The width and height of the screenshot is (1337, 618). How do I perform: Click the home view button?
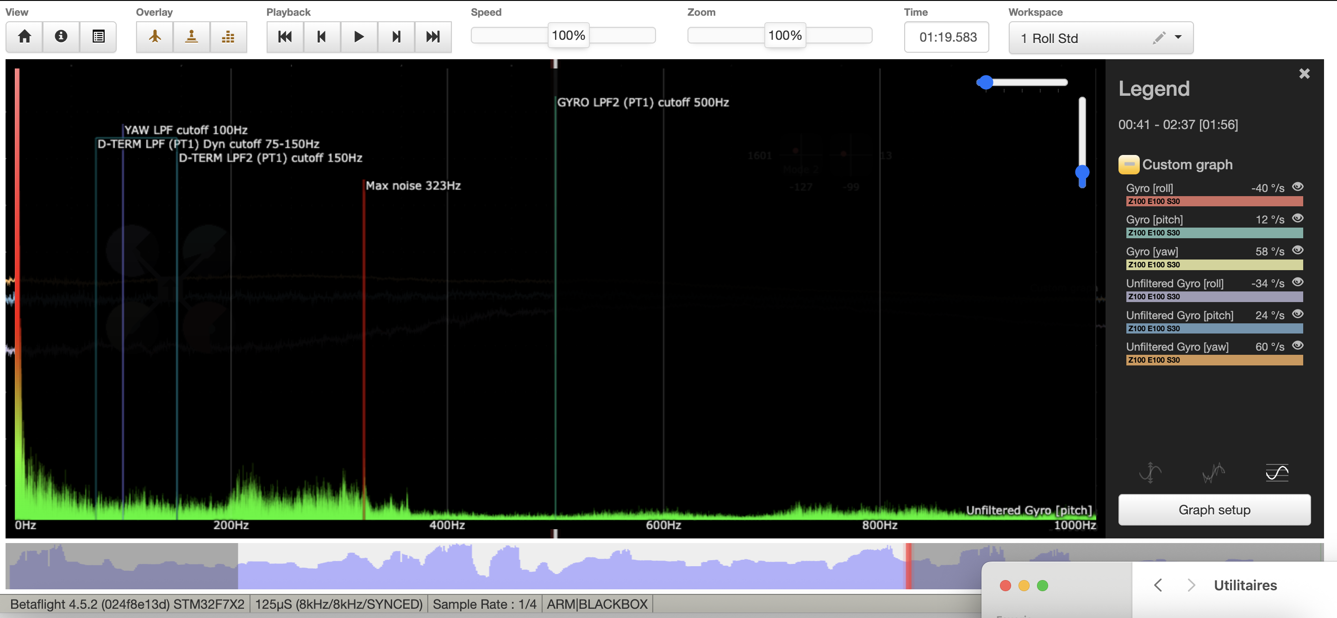click(x=25, y=36)
